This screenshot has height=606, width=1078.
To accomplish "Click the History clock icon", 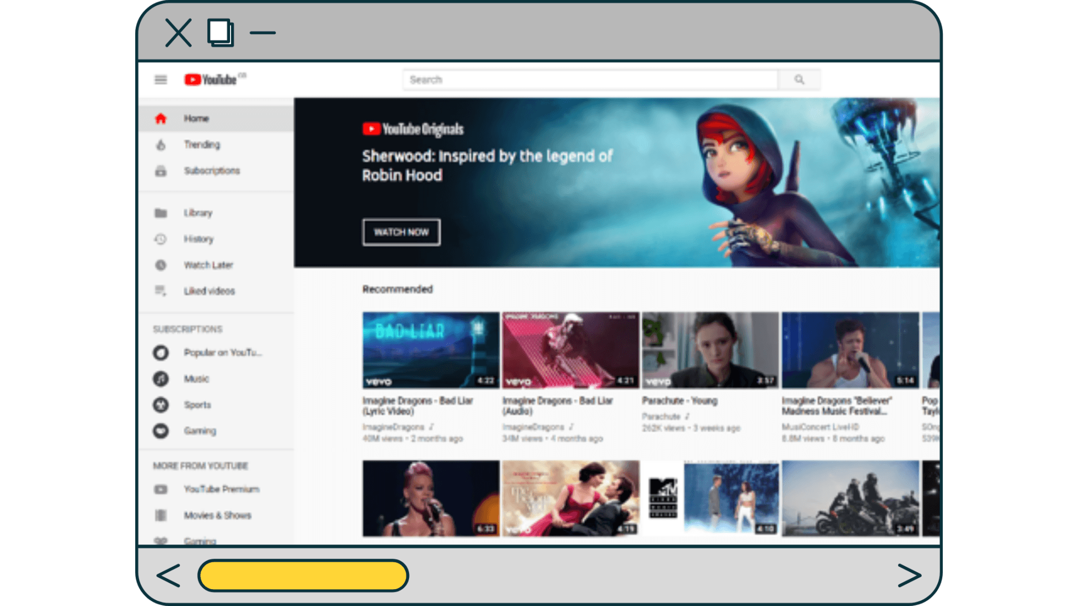I will point(161,239).
